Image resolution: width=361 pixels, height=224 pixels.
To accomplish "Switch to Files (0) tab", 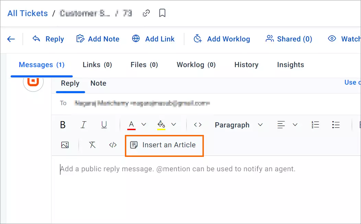I will pos(144,65).
